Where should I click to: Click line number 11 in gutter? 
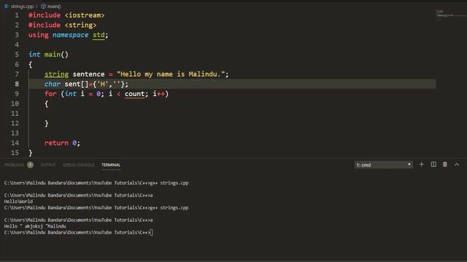coord(15,114)
